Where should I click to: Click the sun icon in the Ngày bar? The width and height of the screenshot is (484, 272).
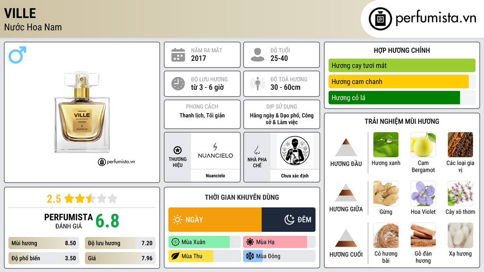(178, 220)
